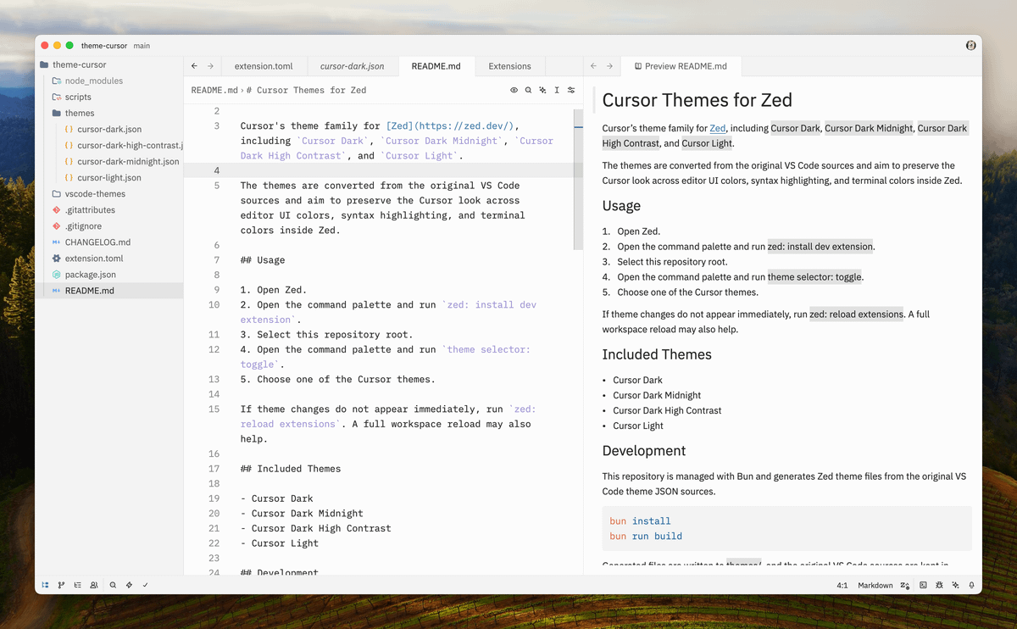Open CHANGELOG.md in the file tree
This screenshot has width=1017, height=629.
pos(97,242)
